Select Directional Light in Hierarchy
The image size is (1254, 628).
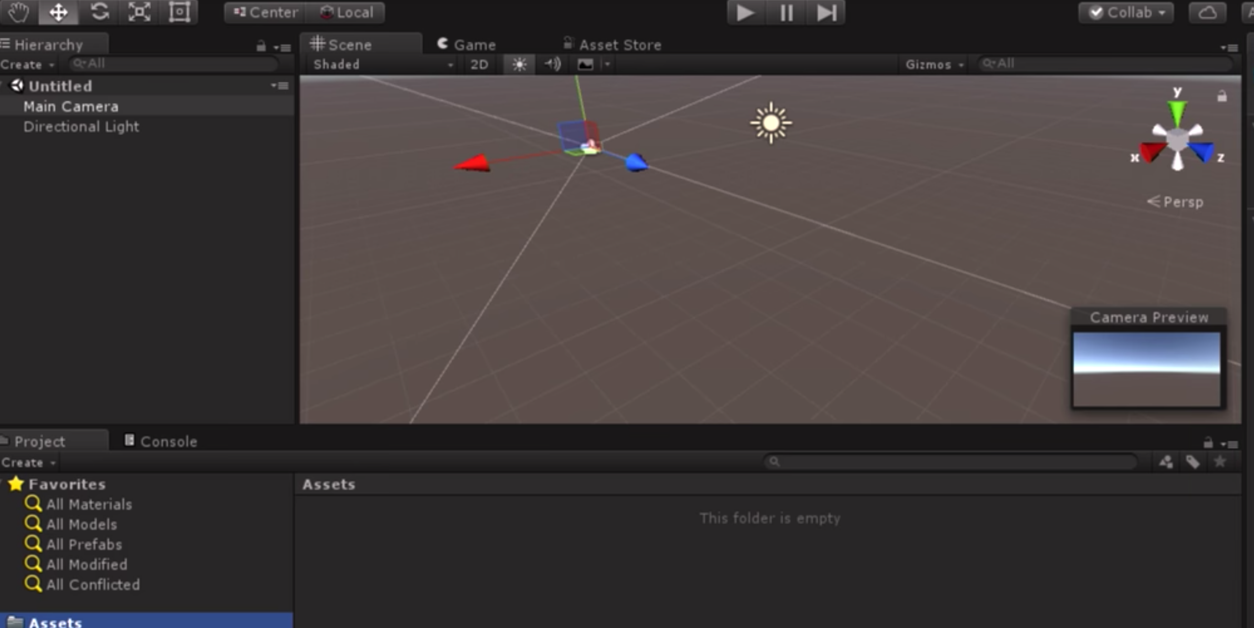81,127
